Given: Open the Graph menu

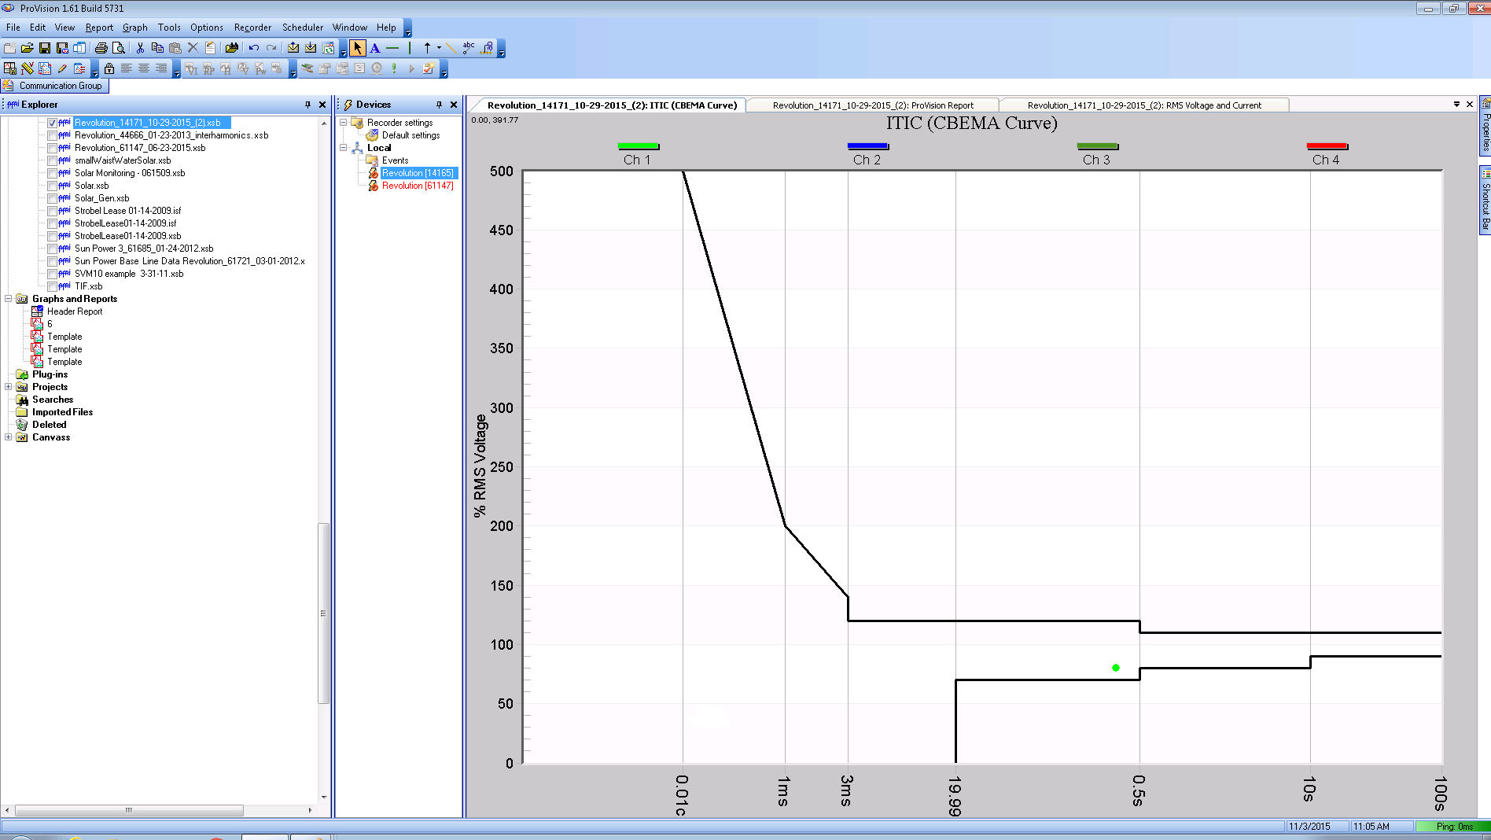Looking at the screenshot, I should tap(134, 27).
